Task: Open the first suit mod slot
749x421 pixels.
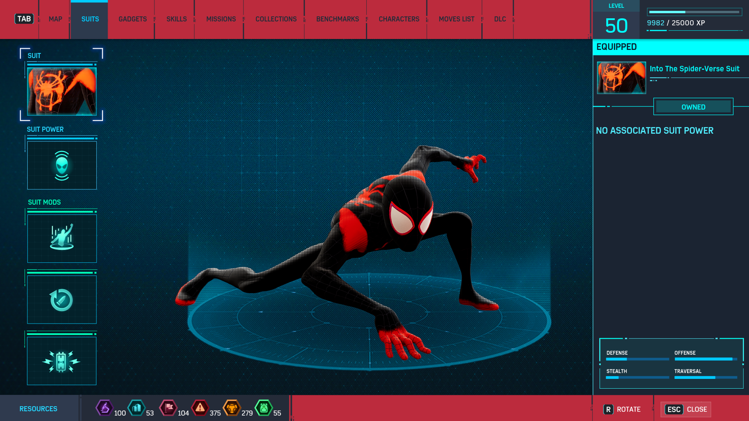Action: [x=62, y=238]
